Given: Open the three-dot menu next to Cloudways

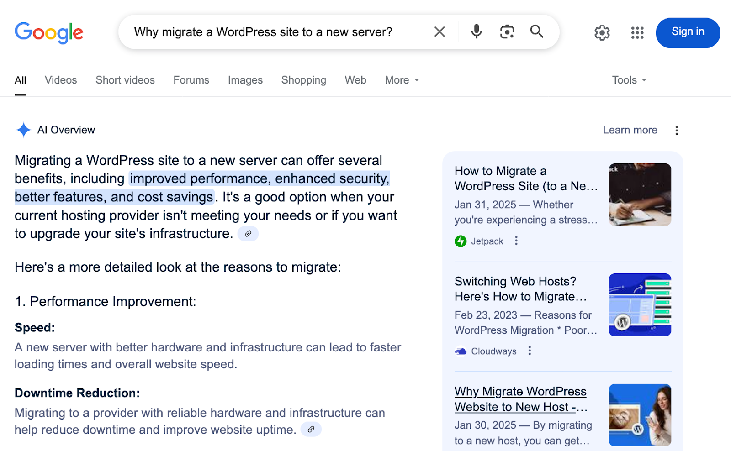Looking at the screenshot, I should (x=530, y=351).
